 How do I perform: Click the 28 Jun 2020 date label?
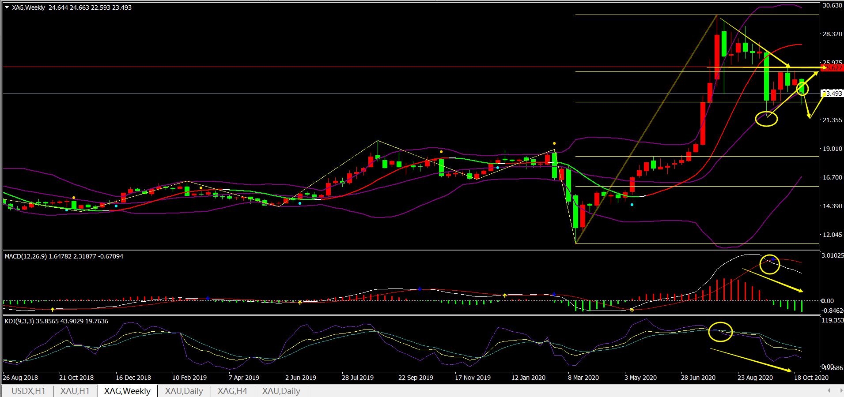click(x=699, y=378)
